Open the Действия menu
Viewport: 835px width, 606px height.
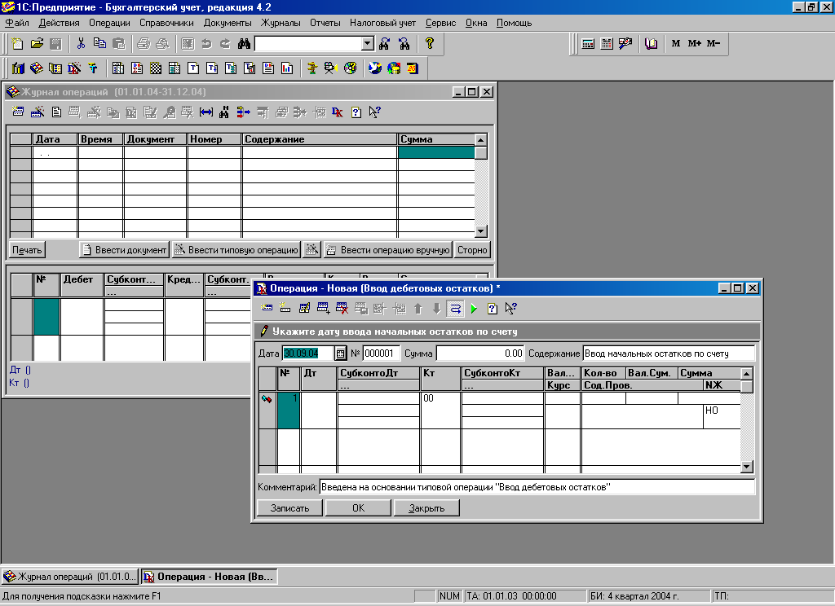(59, 23)
